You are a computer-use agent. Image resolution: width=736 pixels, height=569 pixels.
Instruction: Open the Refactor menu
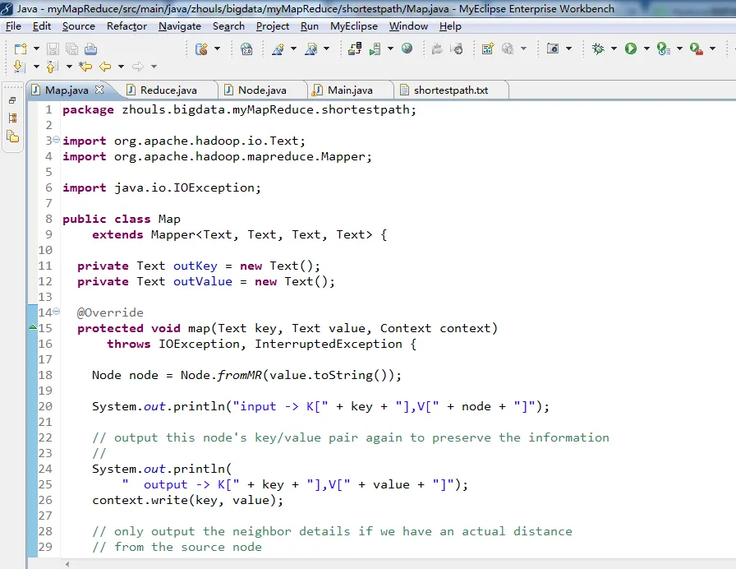126,26
